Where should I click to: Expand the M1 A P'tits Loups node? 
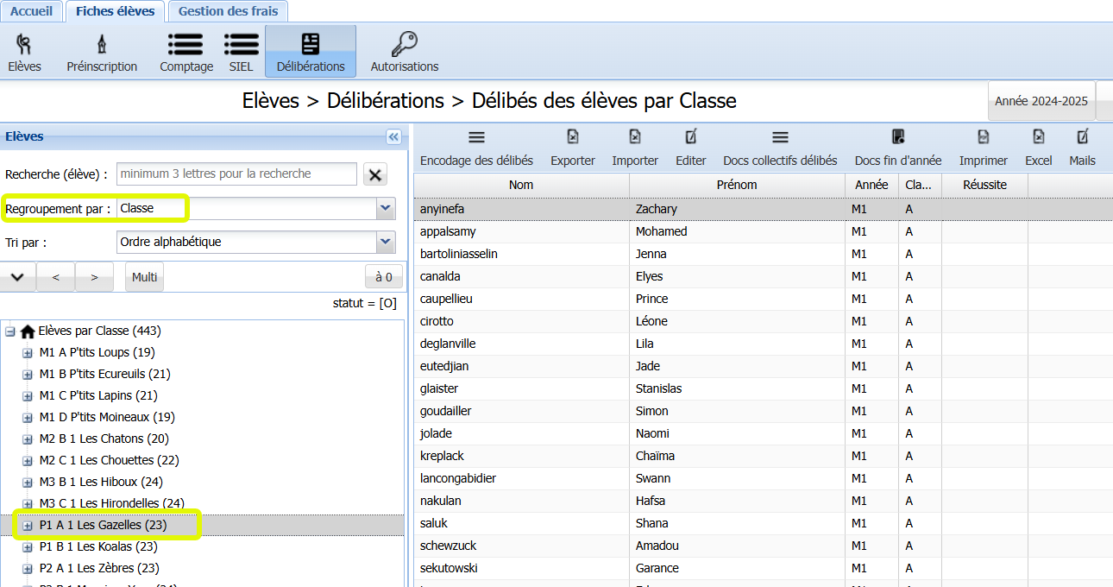(28, 353)
